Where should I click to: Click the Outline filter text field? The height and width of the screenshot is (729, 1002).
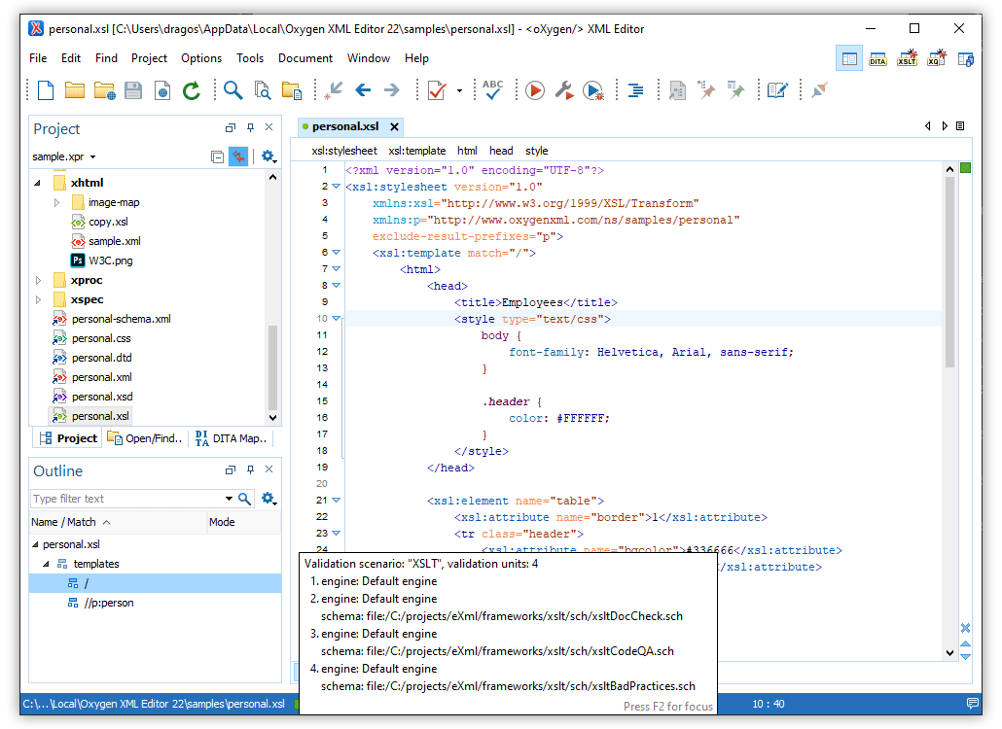pos(126,499)
